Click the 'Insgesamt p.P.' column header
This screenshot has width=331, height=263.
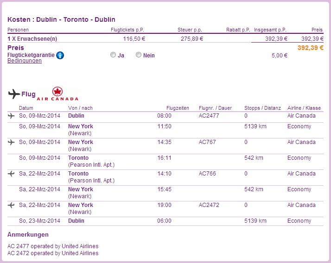coord(270,30)
